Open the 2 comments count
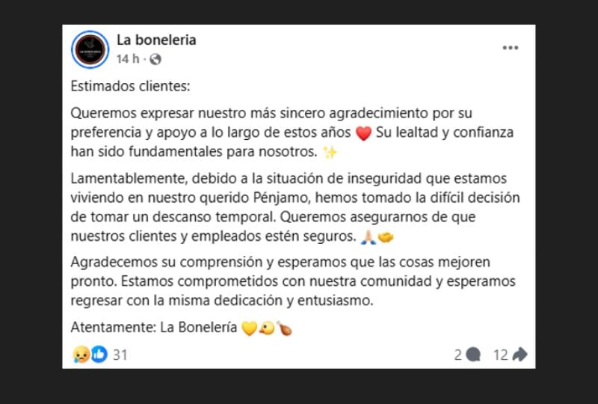The height and width of the screenshot is (404, 598). click(x=457, y=355)
